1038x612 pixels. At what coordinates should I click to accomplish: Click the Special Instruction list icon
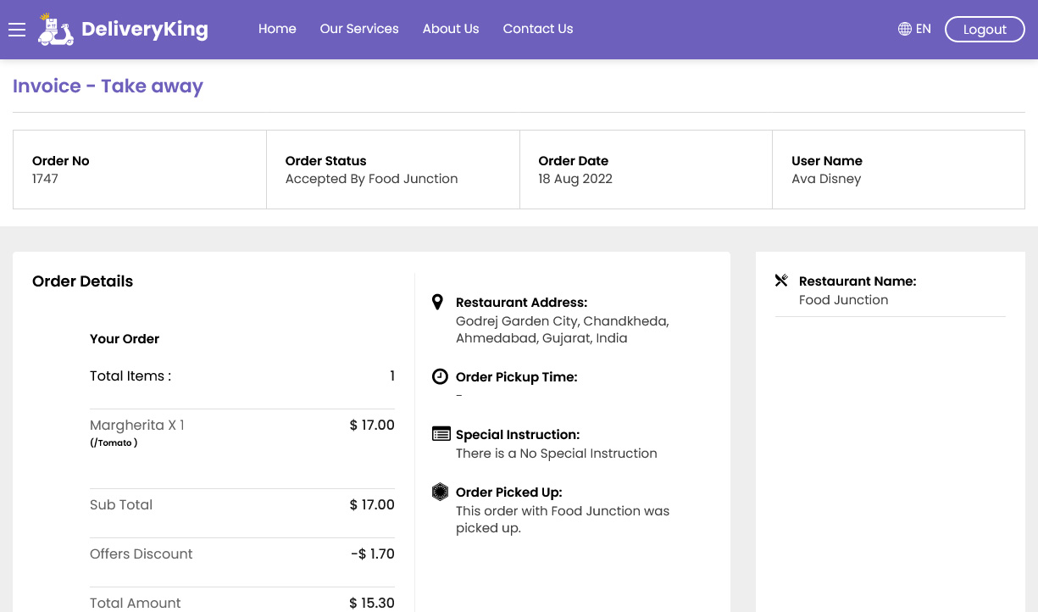[441, 434]
